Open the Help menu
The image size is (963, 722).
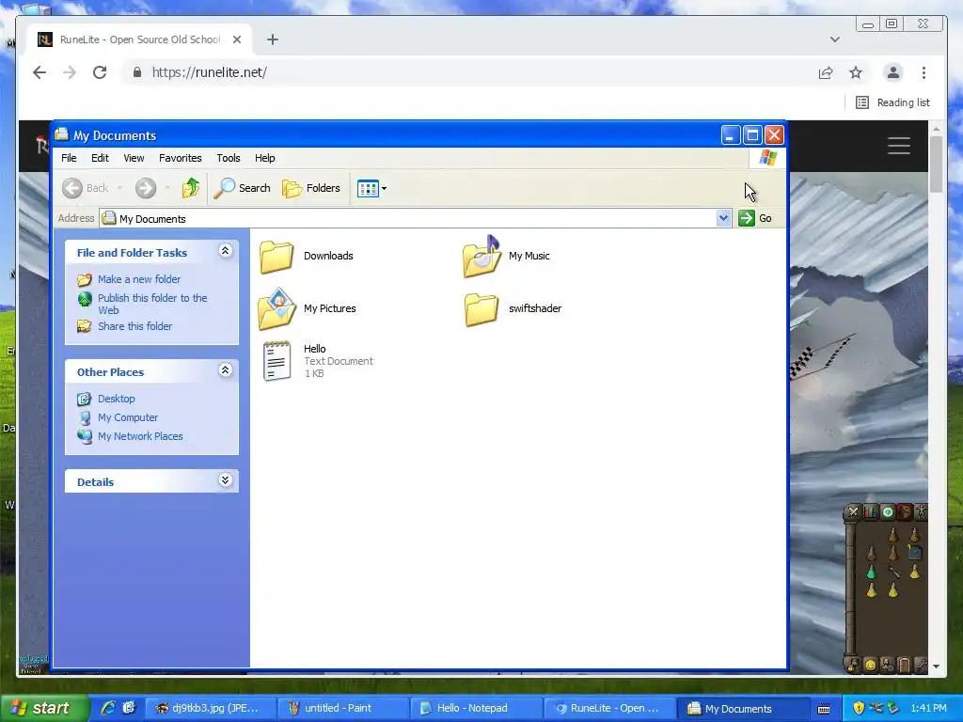(264, 158)
